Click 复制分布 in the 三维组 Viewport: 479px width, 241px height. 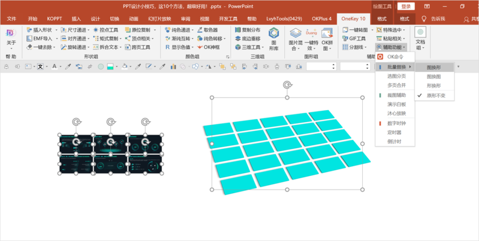point(248,30)
